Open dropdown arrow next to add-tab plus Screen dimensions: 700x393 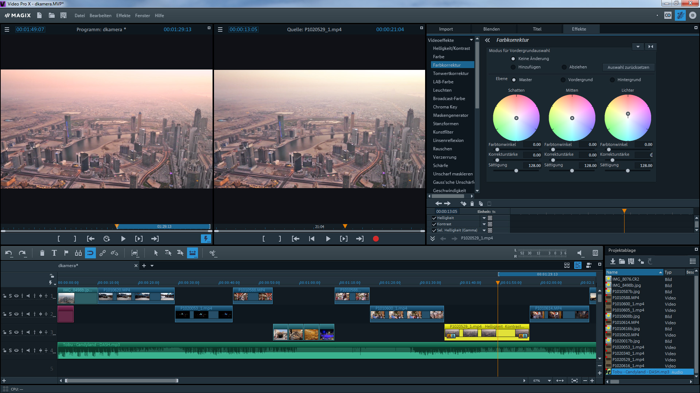pos(152,266)
